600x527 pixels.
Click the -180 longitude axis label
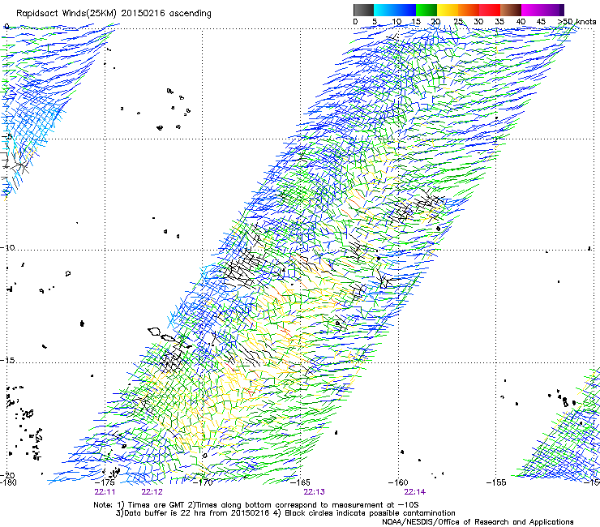click(x=8, y=482)
